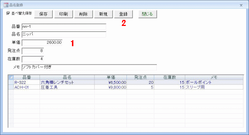Image resolution: width=249 pixels, height=135 pixels.
Task: Click the 品番 column header
Action: 27,77
